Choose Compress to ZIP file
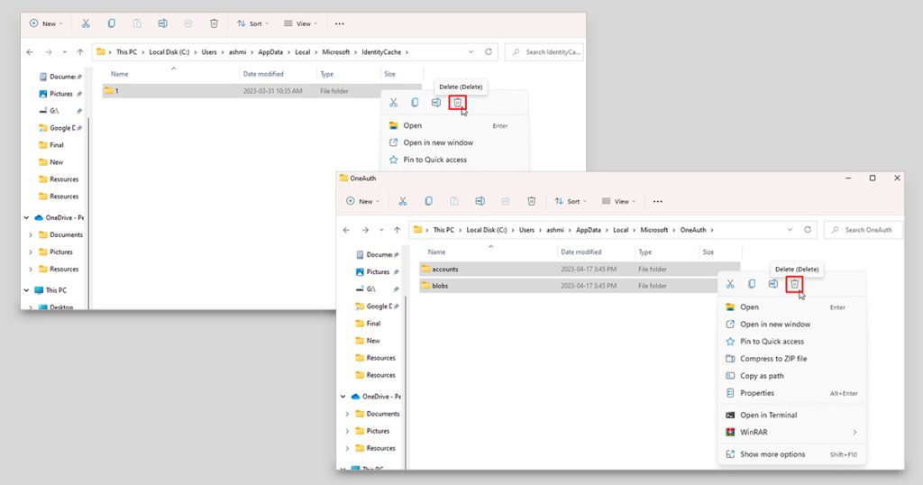Screen dimensions: 923x485 click(791, 359)
